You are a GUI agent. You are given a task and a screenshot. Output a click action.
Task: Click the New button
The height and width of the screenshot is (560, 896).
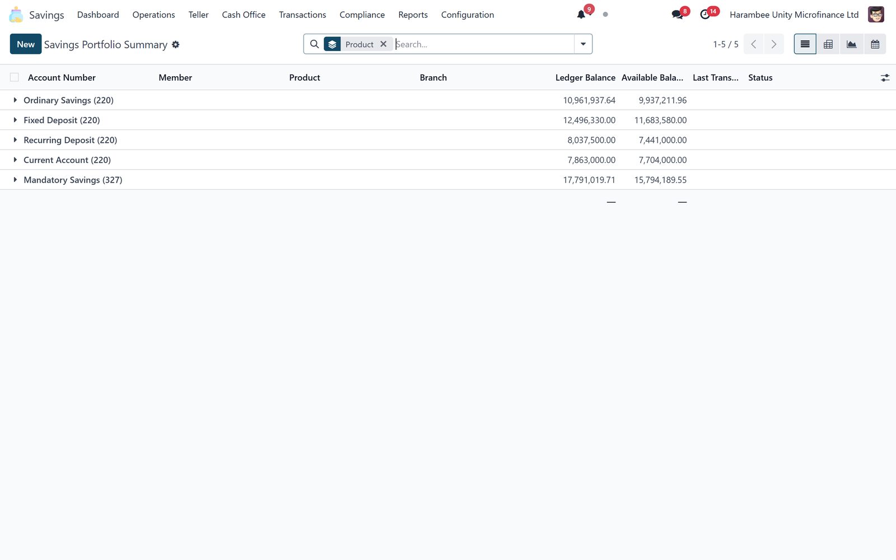pos(26,44)
